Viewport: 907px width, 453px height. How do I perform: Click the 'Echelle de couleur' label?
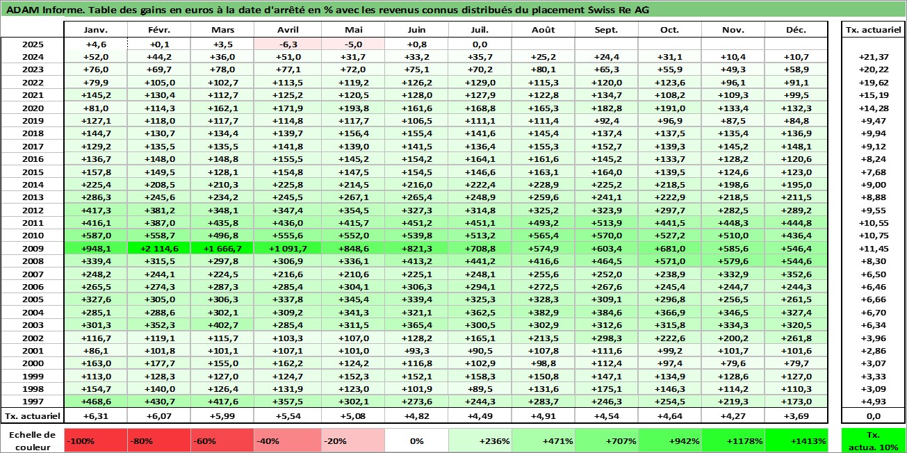click(32, 440)
